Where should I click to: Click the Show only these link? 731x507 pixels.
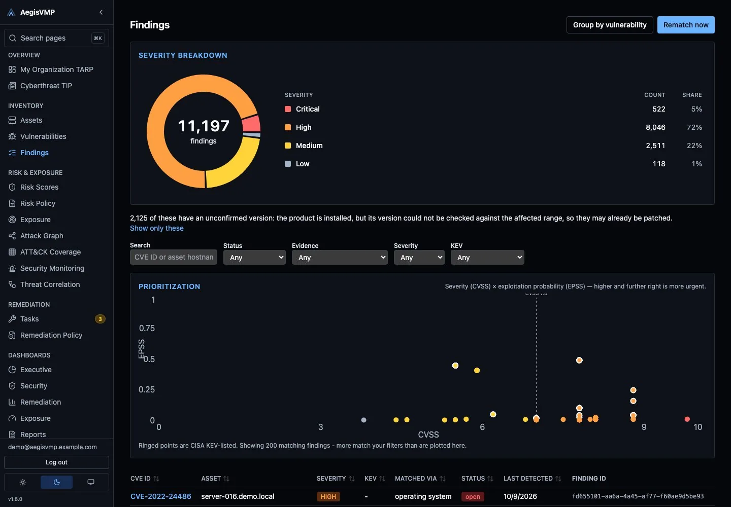(157, 228)
